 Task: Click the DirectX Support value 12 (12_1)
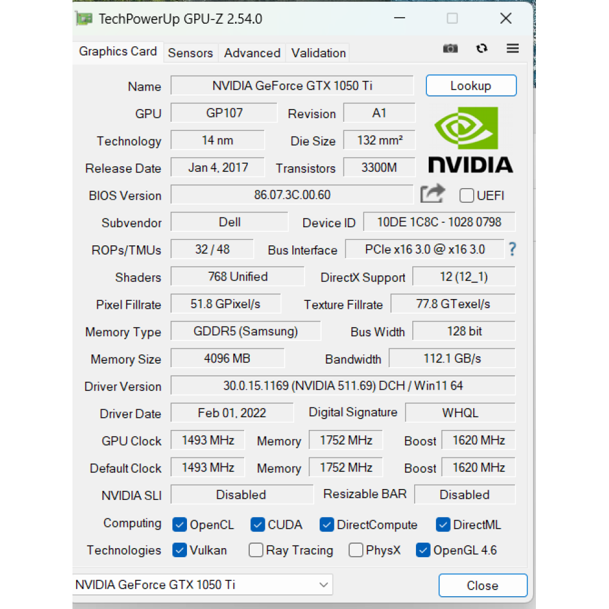click(x=463, y=276)
